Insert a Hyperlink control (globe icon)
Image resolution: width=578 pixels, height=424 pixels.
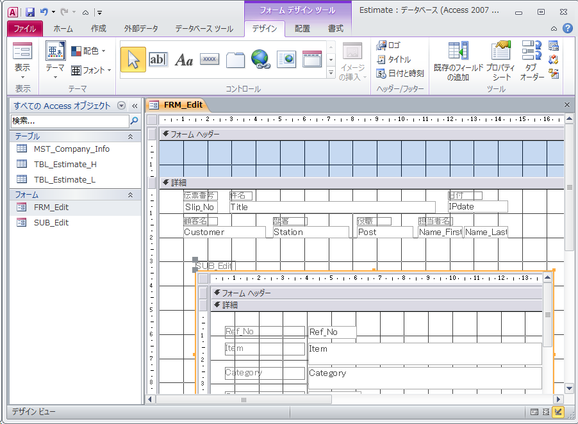point(261,60)
